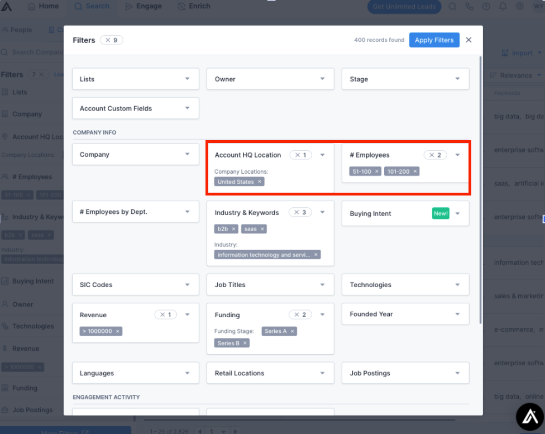Expand # Employees by Dept. dropdown
The width and height of the screenshot is (545, 434).
coord(136,212)
